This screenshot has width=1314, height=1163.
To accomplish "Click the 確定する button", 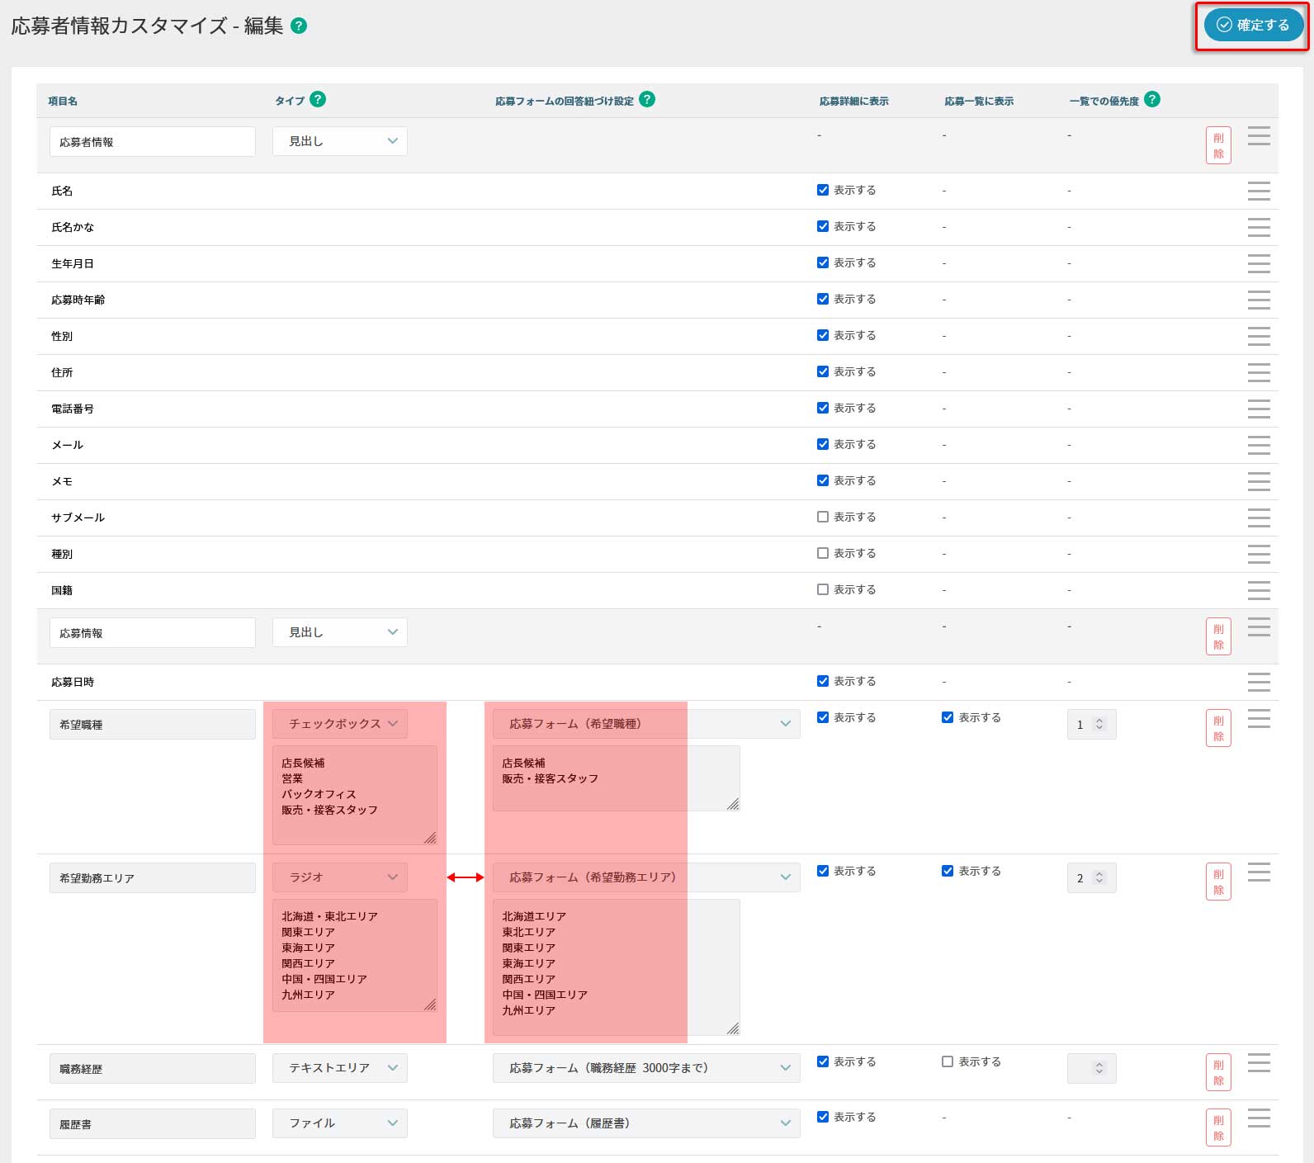I will pos(1253,25).
